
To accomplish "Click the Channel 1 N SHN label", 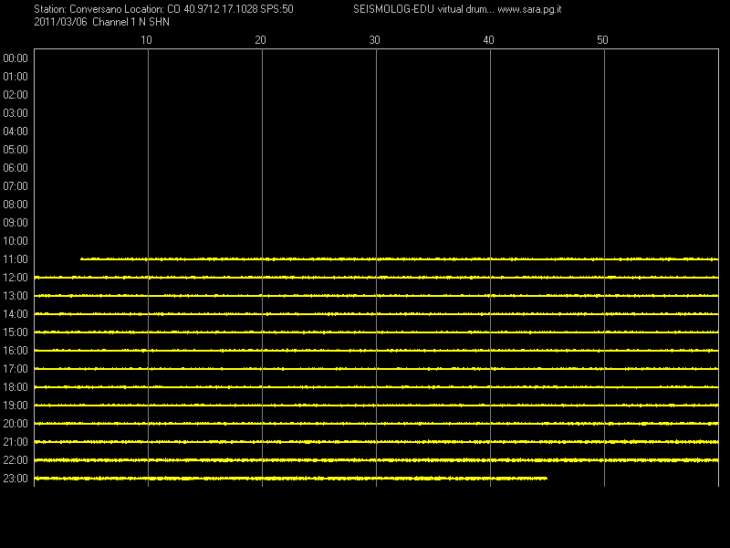I will [130, 22].
